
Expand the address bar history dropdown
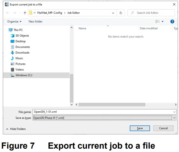point(113,13)
